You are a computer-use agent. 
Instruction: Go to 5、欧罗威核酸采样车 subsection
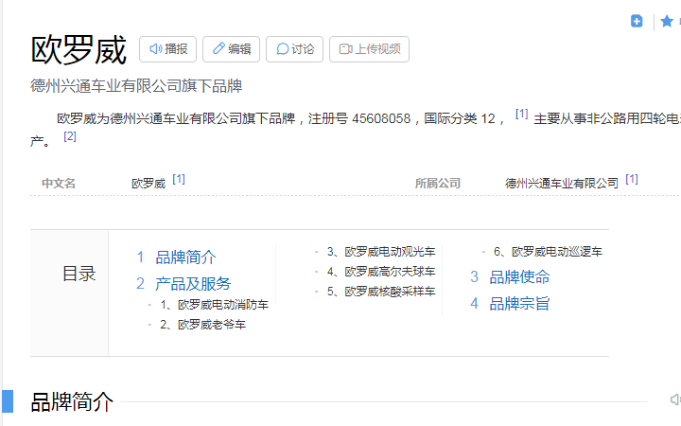pos(381,292)
